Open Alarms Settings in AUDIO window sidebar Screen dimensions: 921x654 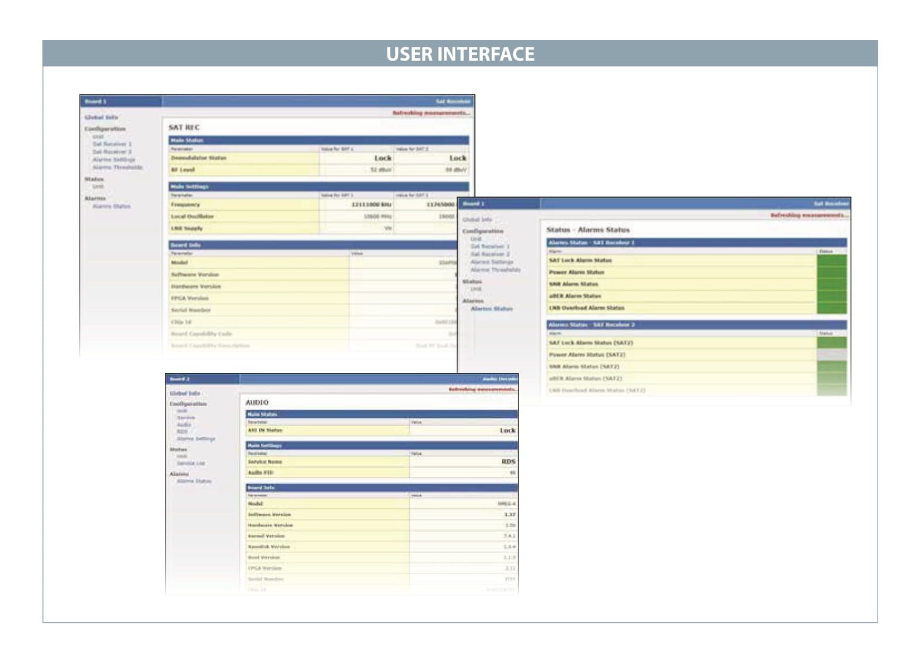tap(196, 439)
